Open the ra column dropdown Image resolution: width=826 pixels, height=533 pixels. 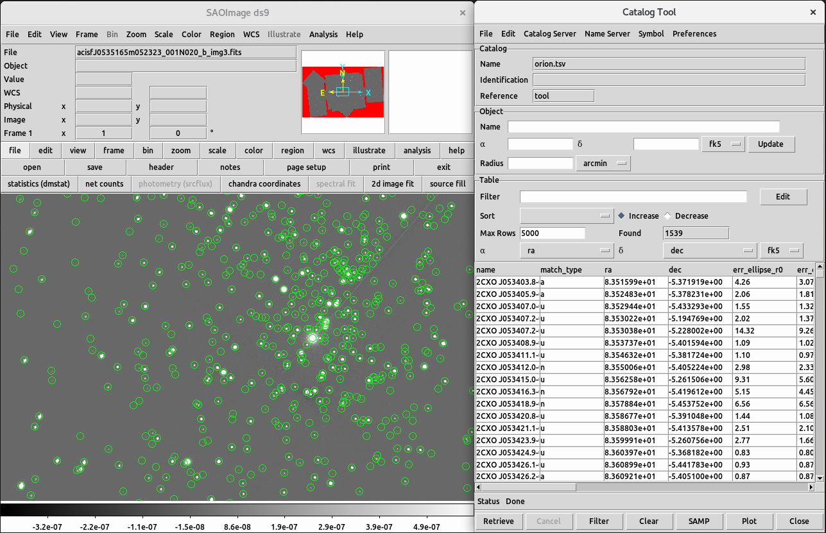pos(566,250)
